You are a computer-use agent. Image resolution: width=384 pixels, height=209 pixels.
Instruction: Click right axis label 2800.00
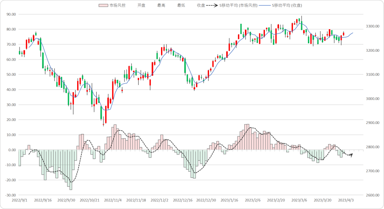373,147
